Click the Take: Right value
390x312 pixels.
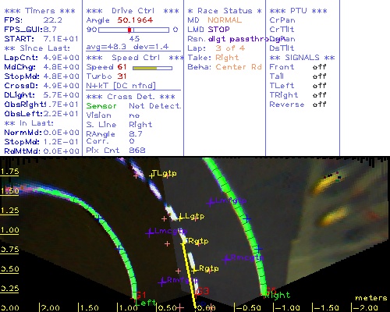[227, 58]
